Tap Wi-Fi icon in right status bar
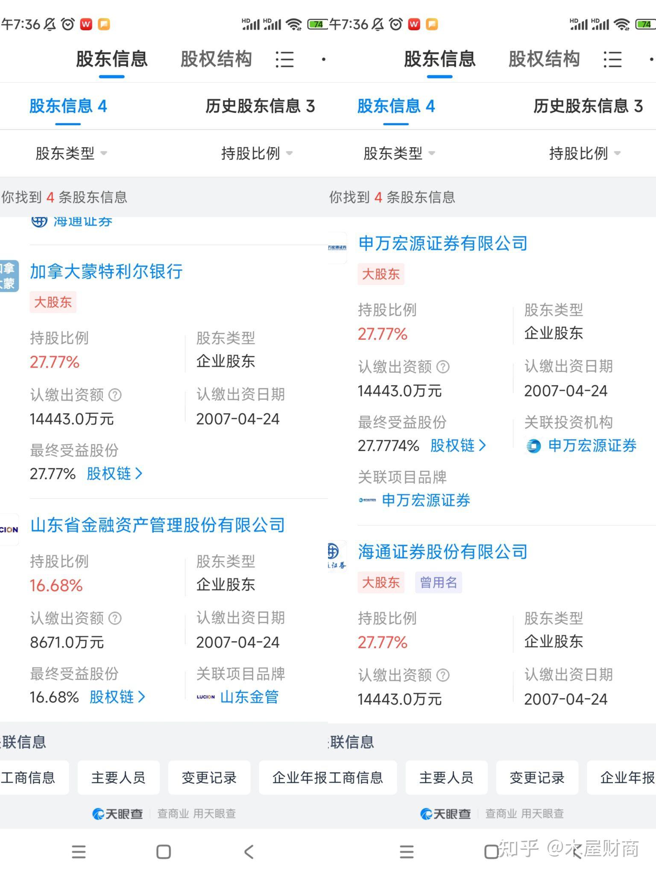Image resolution: width=656 pixels, height=875 pixels. (622, 24)
